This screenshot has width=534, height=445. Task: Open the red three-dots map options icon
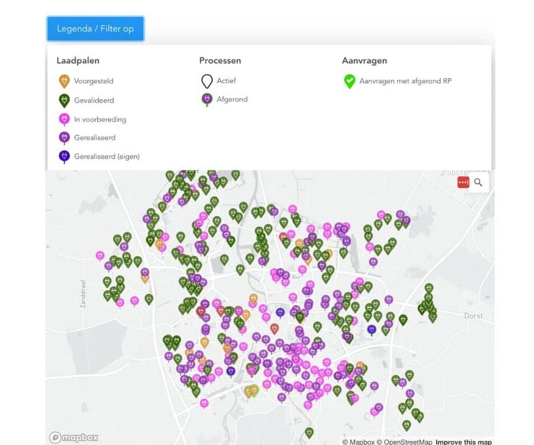coord(463,182)
